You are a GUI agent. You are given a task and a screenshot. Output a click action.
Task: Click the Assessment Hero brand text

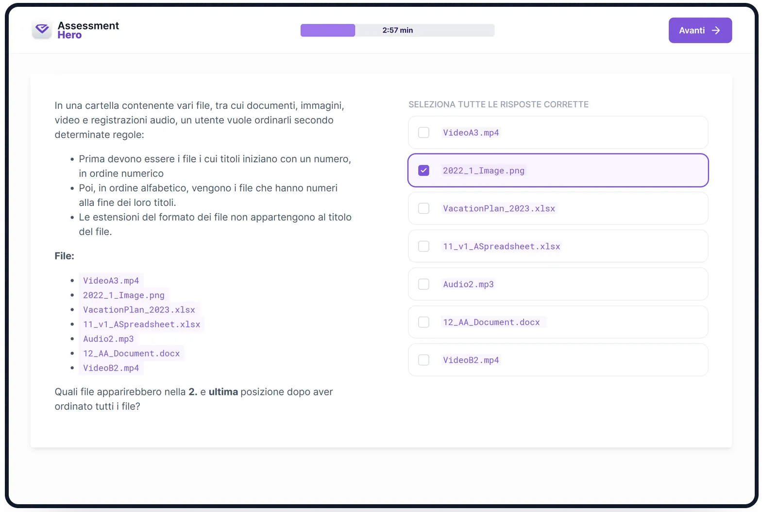pos(88,30)
